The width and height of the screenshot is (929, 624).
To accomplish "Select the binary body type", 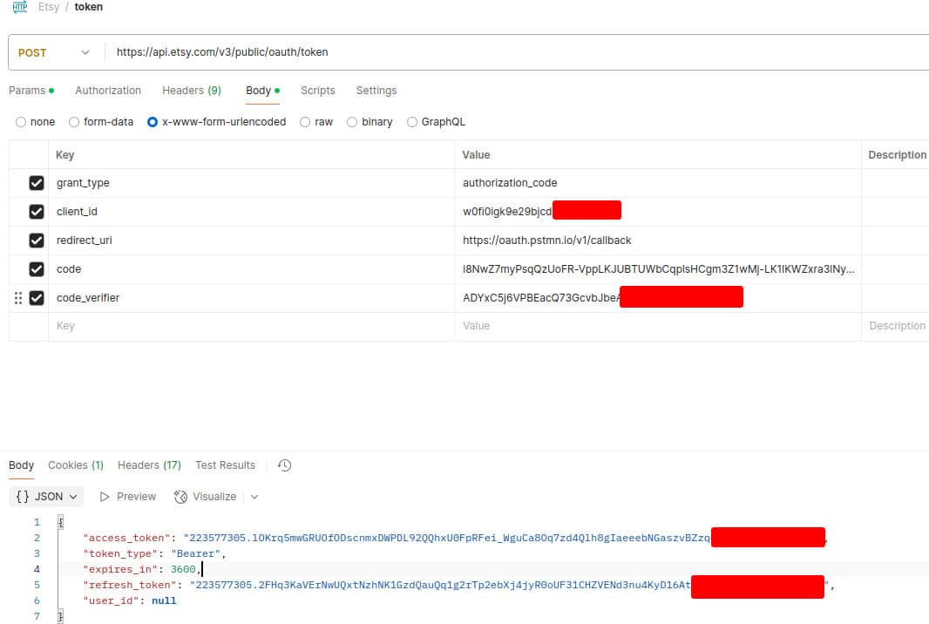I will pos(352,122).
